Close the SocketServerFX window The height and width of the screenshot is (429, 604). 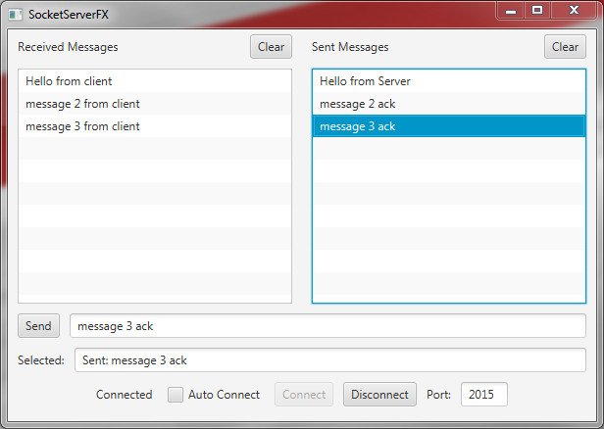(574, 11)
